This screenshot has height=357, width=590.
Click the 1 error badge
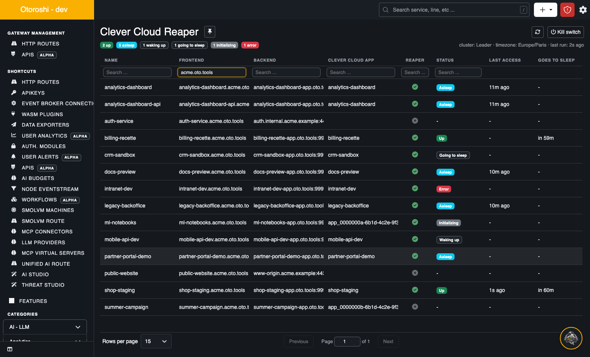tap(250, 45)
